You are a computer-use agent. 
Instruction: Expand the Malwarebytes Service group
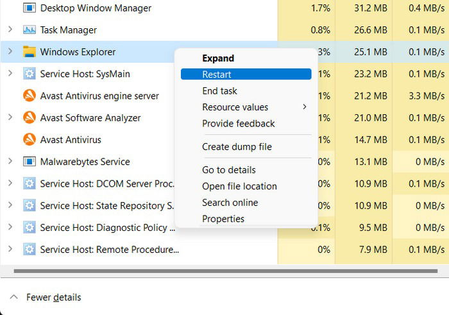10,161
